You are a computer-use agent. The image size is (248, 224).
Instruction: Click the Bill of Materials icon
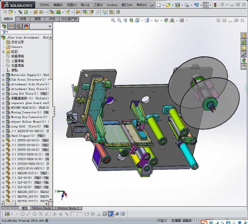point(85,12)
